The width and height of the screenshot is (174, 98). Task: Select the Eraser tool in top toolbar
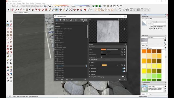[13, 10]
